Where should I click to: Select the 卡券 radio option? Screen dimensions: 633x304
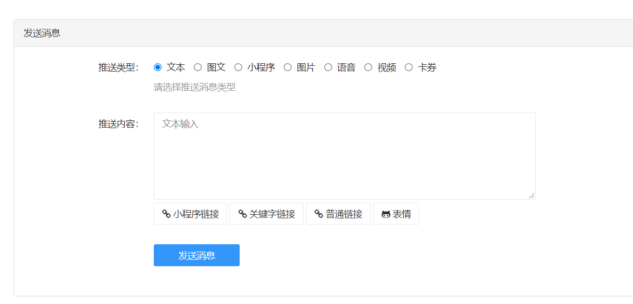click(408, 67)
